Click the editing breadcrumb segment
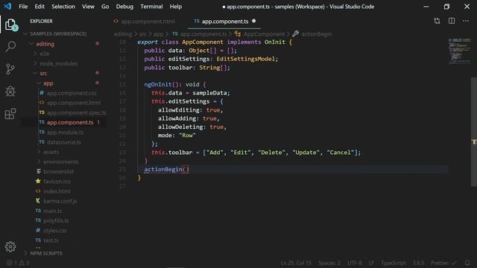Screen dimensions: 477x268 (x=123, y=34)
